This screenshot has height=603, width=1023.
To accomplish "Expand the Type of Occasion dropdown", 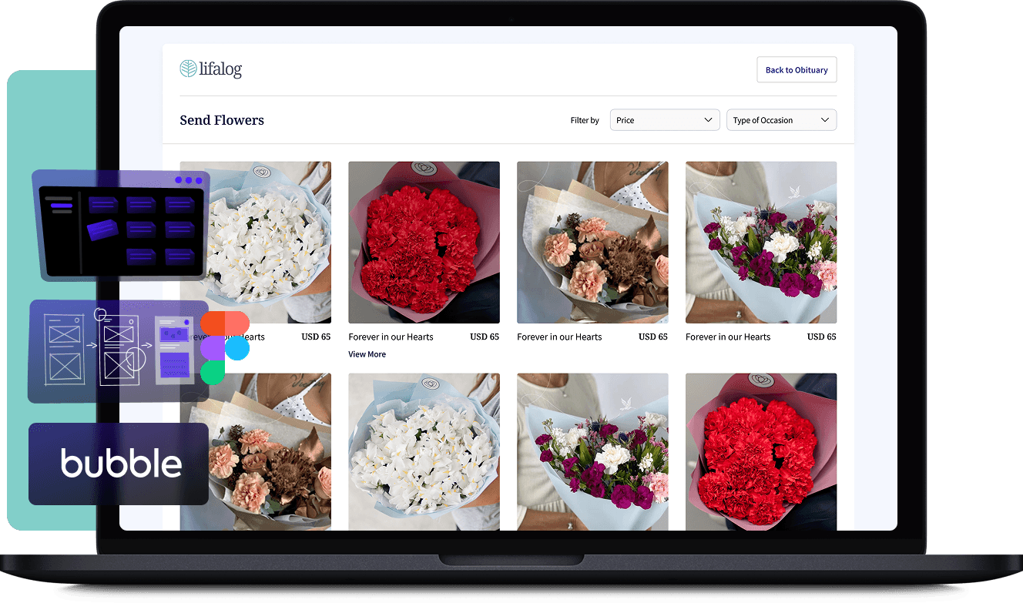I will click(781, 120).
